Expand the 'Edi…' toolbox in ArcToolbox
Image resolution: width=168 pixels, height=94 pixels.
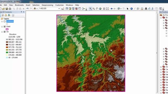(x=161, y=80)
